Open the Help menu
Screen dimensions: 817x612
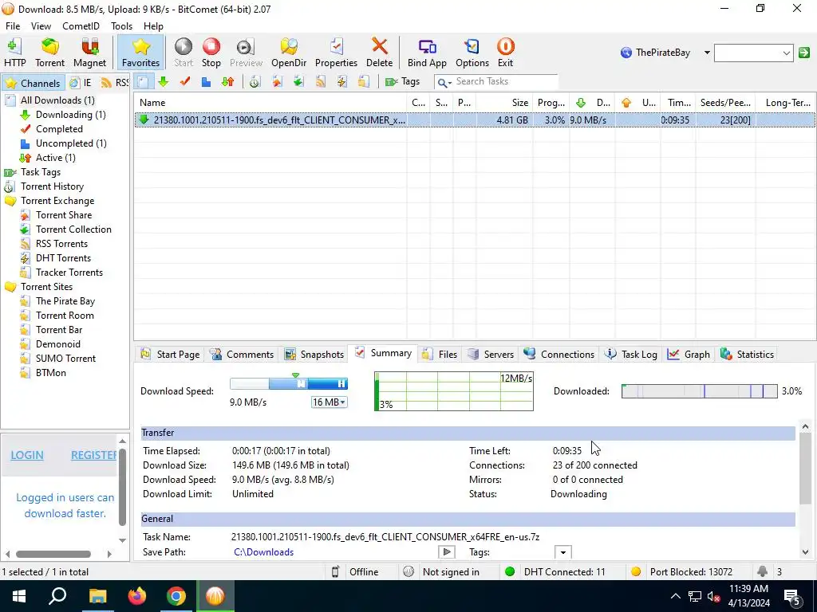(x=153, y=26)
